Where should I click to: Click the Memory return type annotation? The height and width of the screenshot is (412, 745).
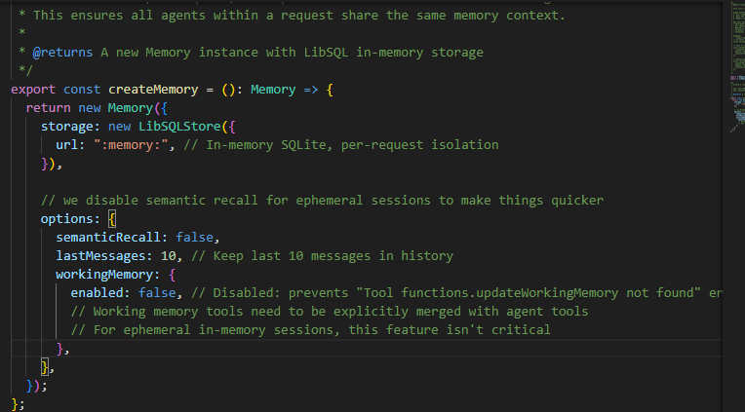pyautogui.click(x=272, y=89)
